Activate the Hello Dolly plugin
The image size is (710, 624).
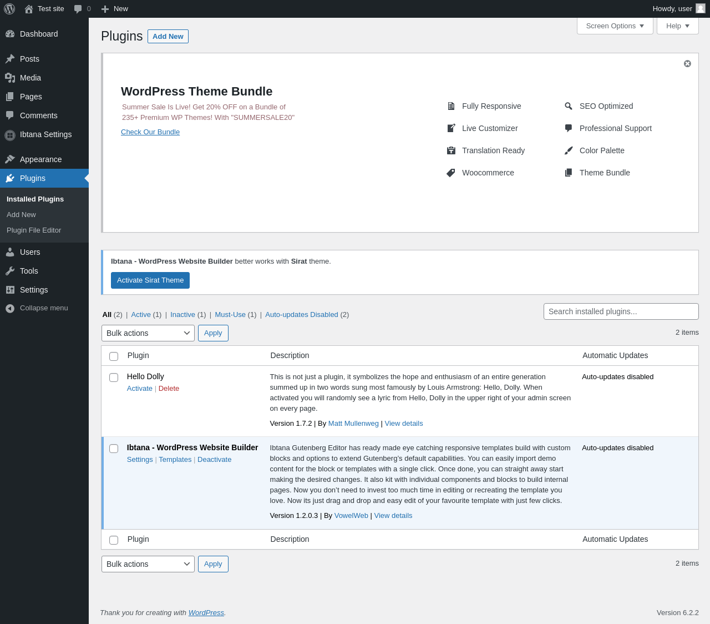point(140,389)
